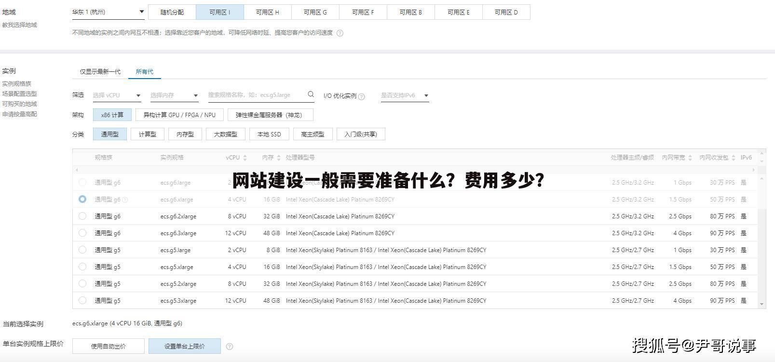Sort table by 内存 column arrows
The image size is (775, 362).
(279, 158)
